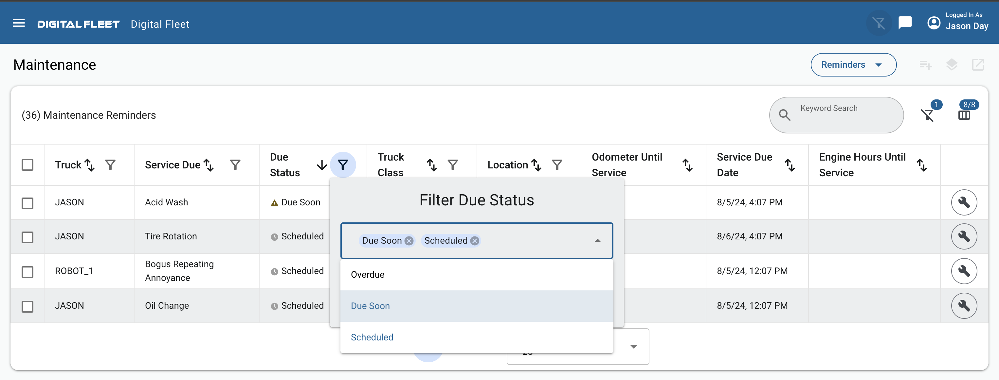999x380 pixels.
Task: Open the column visibility icon showing 8/8
Action: tap(964, 115)
